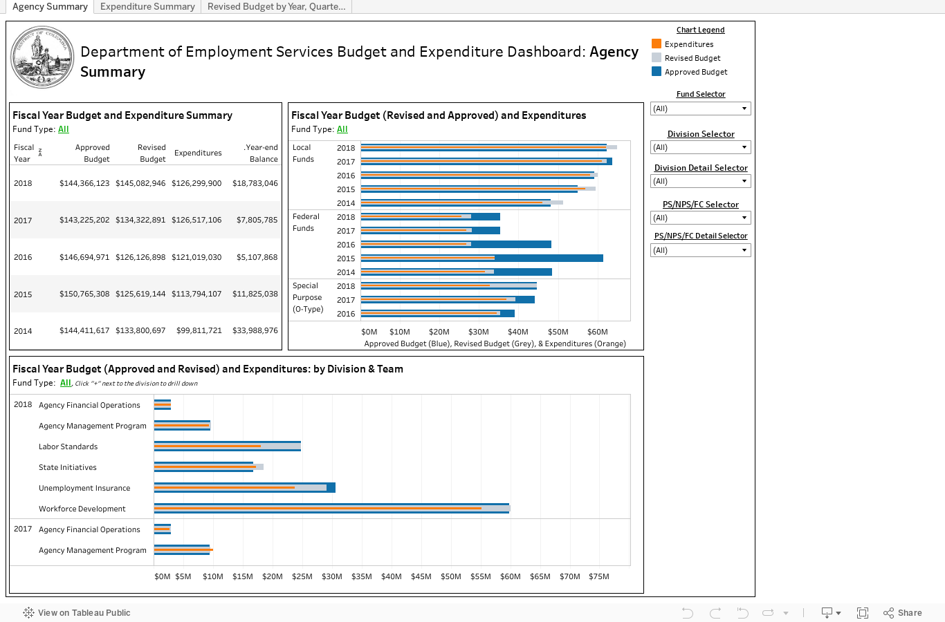Click the orange Expenditures legend swatch
Viewport: 945px width, 622px height.
(657, 44)
